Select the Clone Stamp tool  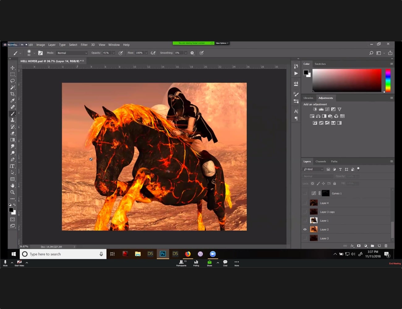[x=13, y=120]
